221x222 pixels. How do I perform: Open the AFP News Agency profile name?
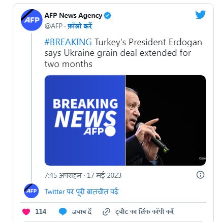[x=73, y=16]
